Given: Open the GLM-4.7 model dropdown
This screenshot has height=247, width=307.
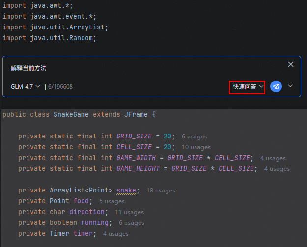Looking at the screenshot, I should (25, 87).
